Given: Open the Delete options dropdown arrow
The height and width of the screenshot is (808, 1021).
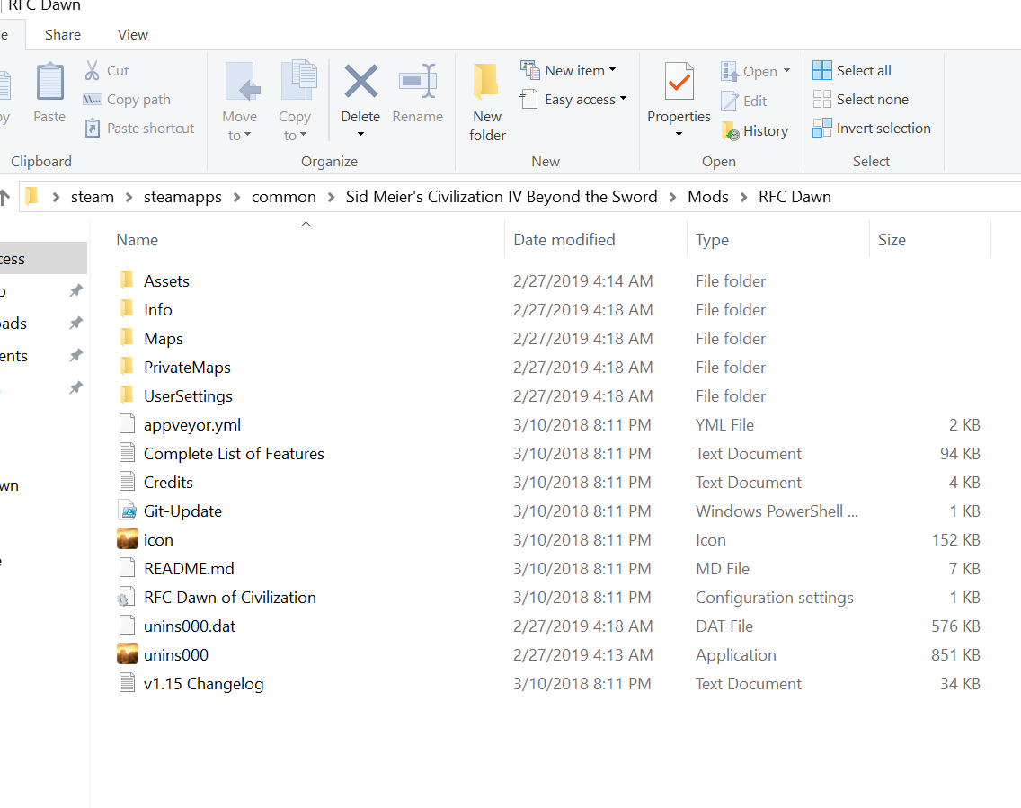Looking at the screenshot, I should pyautogui.click(x=360, y=134).
